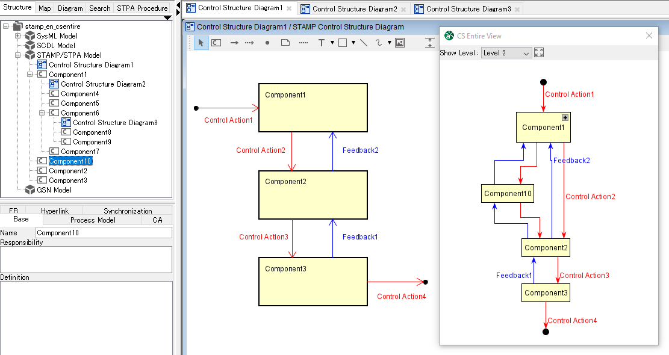Click the Name field containing Component10
The image size is (669, 355).
tap(104, 233)
